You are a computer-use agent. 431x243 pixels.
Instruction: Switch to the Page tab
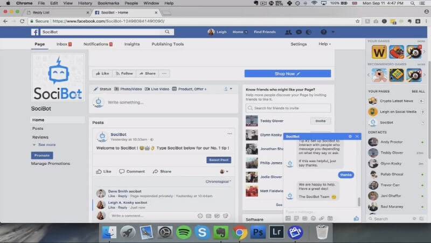click(39, 44)
